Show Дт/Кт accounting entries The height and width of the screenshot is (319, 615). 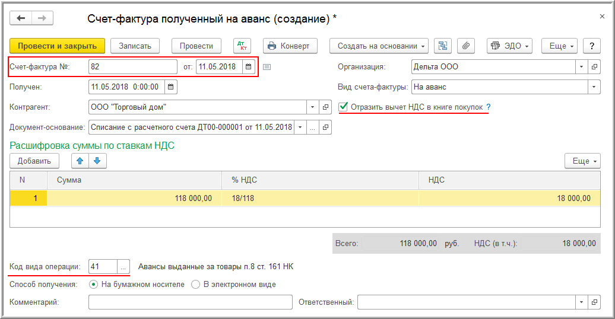click(x=242, y=46)
